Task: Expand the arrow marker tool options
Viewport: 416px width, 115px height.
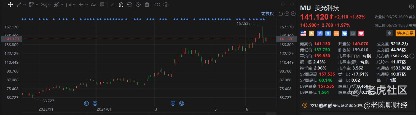Action: [x=87, y=5]
